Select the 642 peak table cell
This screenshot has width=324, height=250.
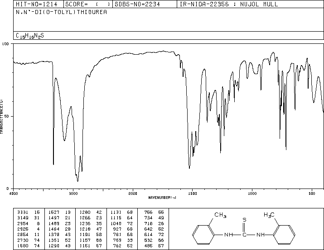pos(148,229)
